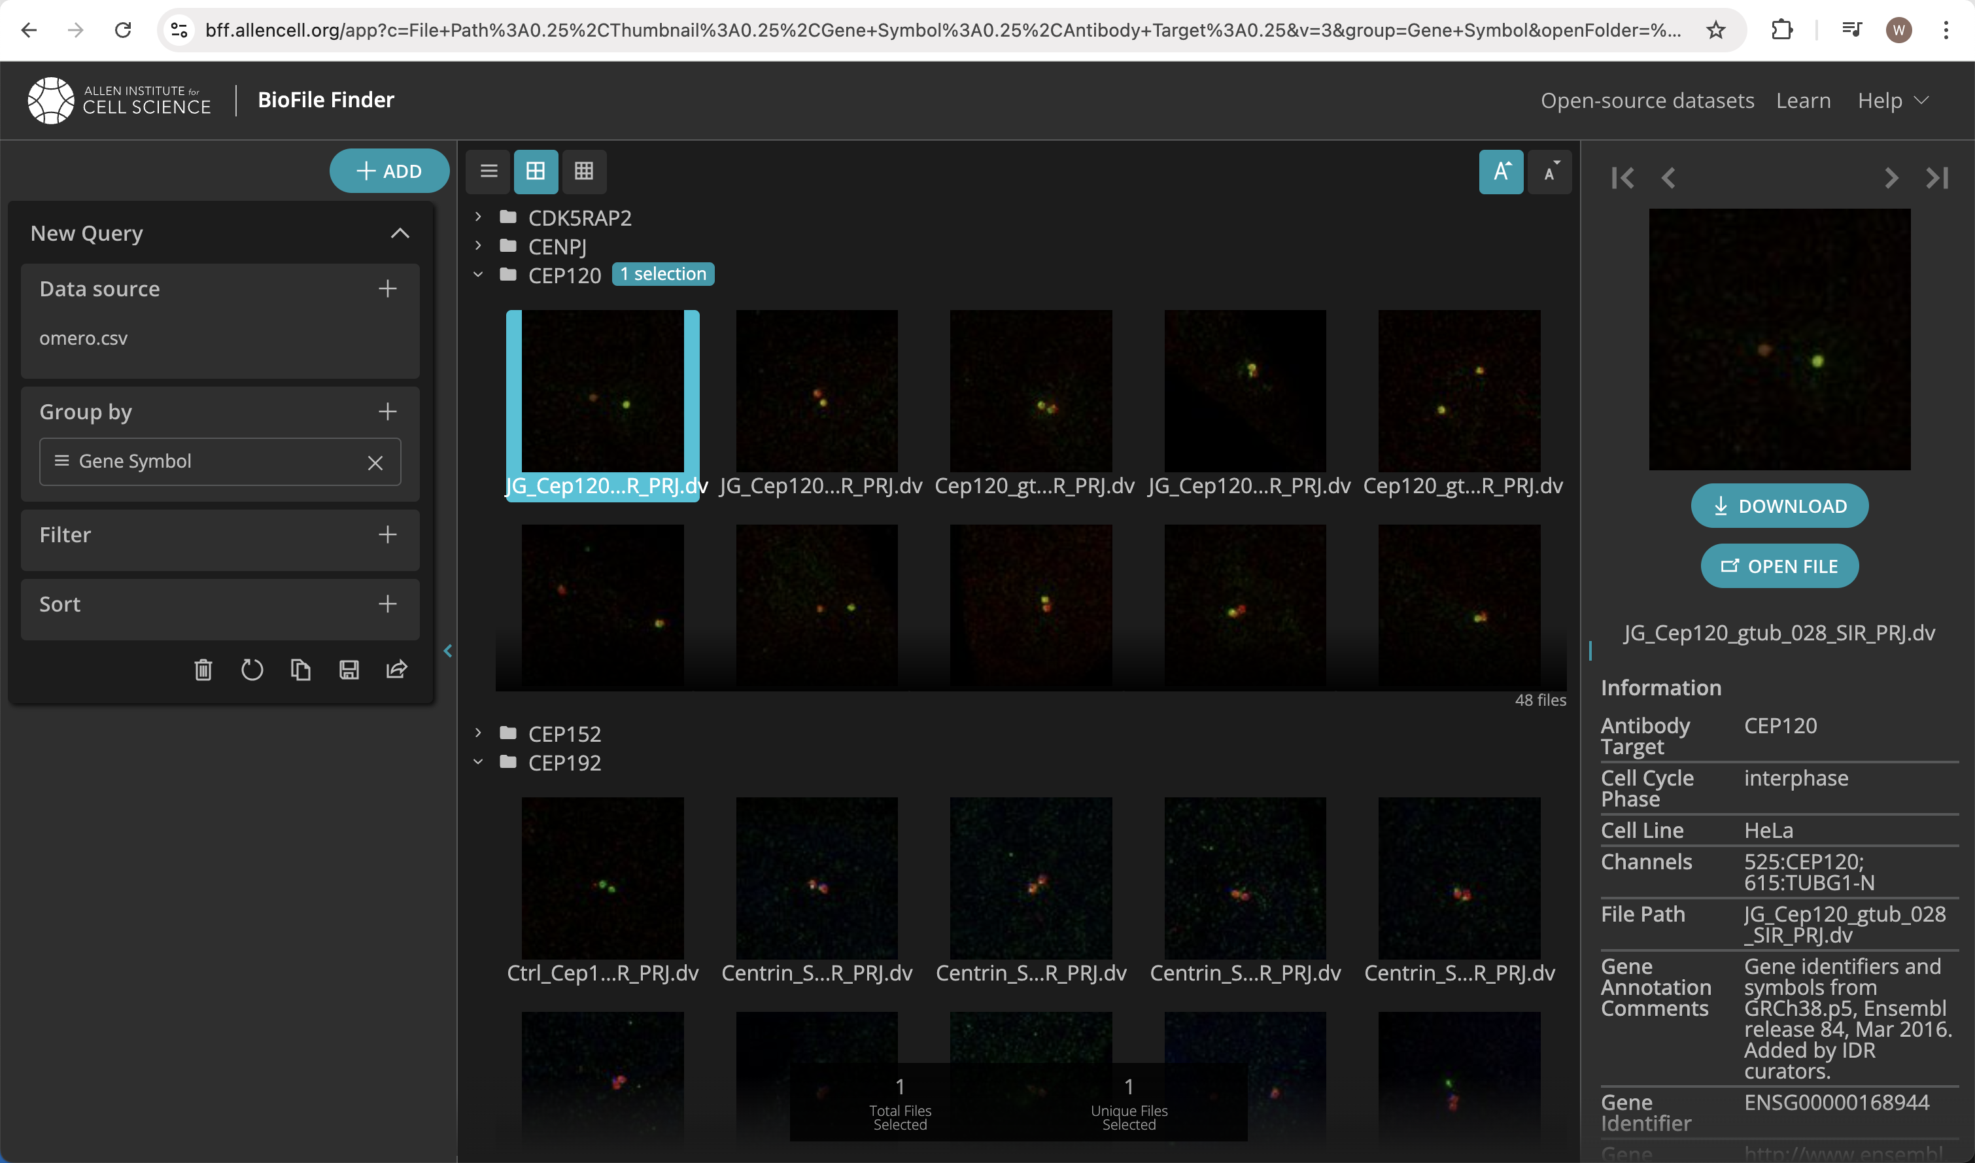Decrease text size with smaller A button

(x=1549, y=171)
